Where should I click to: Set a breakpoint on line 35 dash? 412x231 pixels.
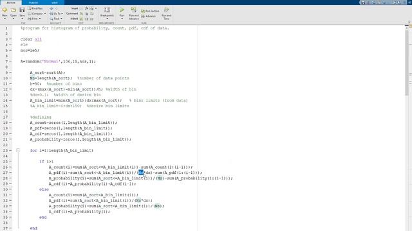coord(10,217)
